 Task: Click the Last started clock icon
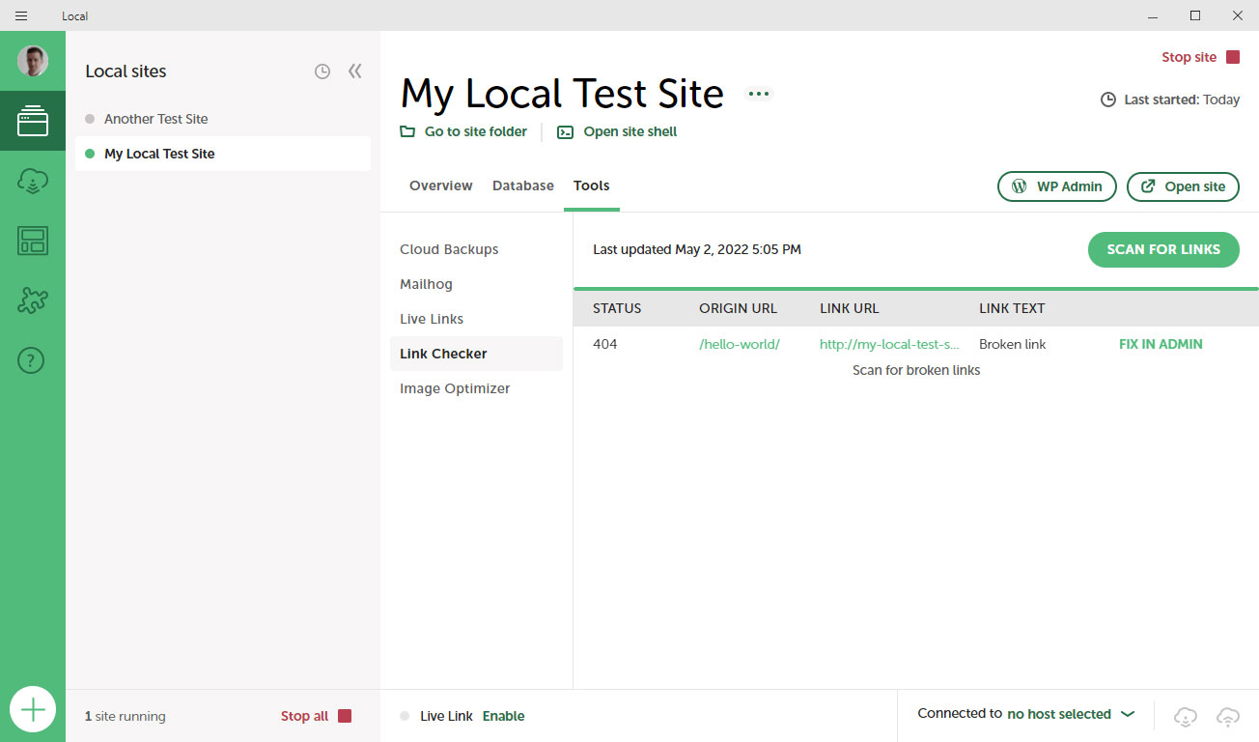point(1108,100)
